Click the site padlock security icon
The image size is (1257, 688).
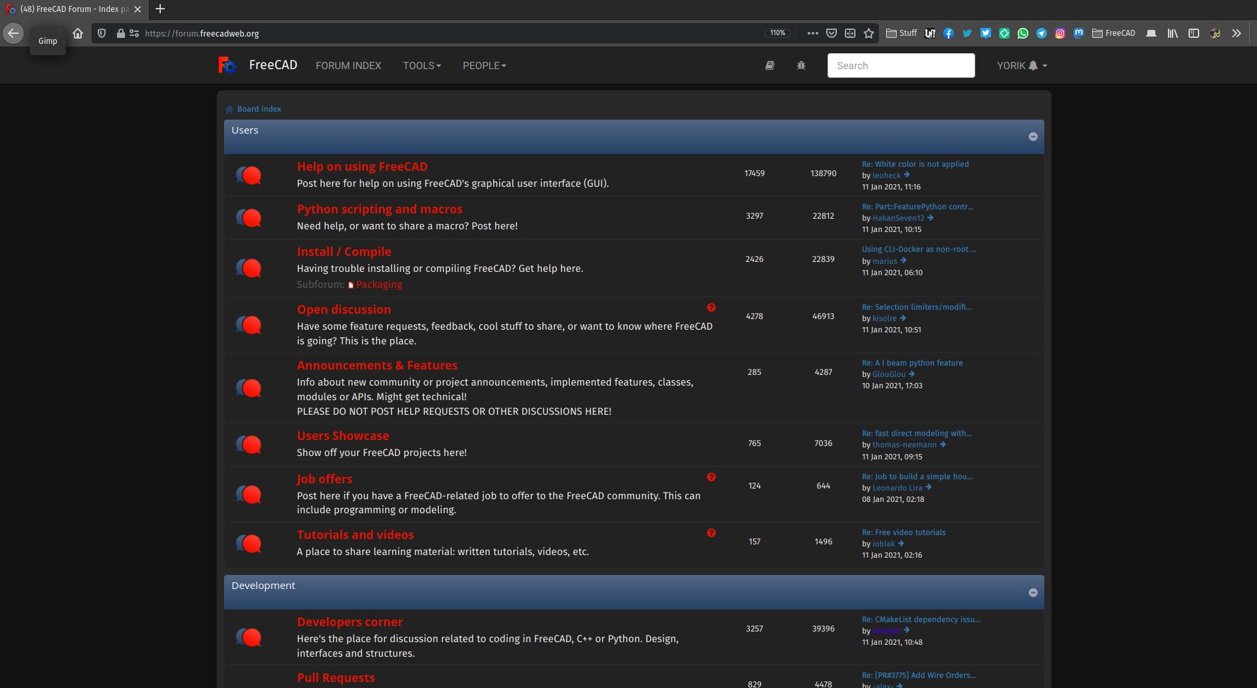coord(120,33)
